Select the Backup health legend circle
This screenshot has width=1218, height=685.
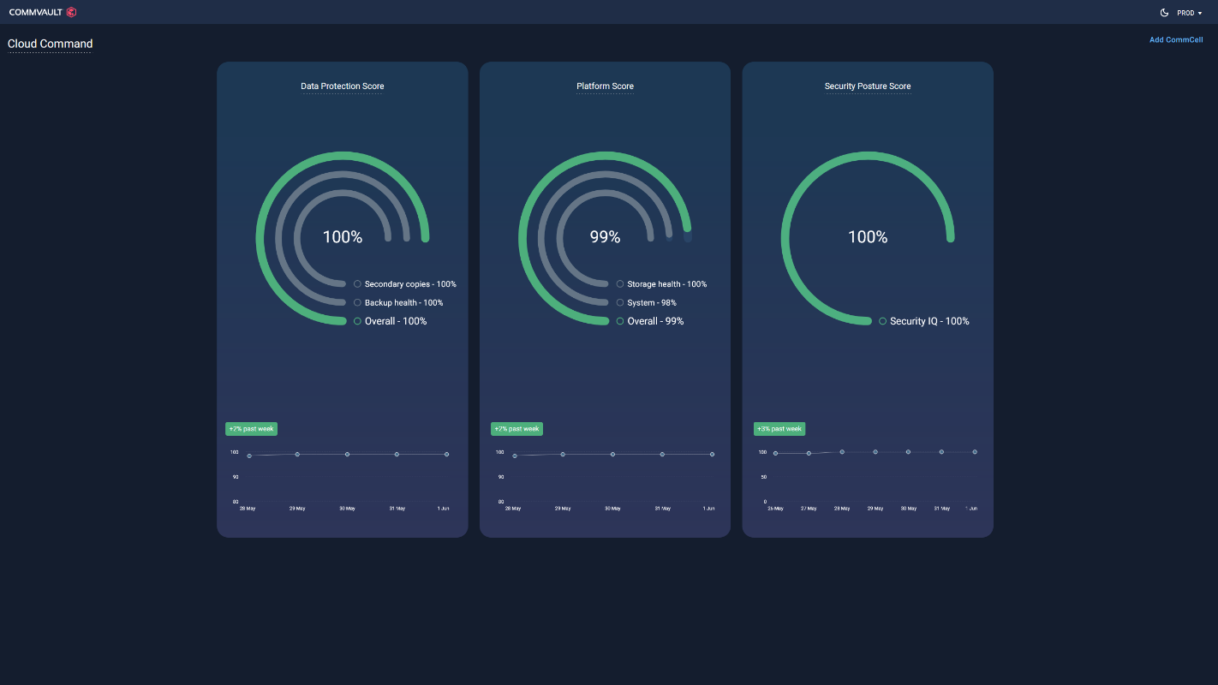(x=357, y=302)
